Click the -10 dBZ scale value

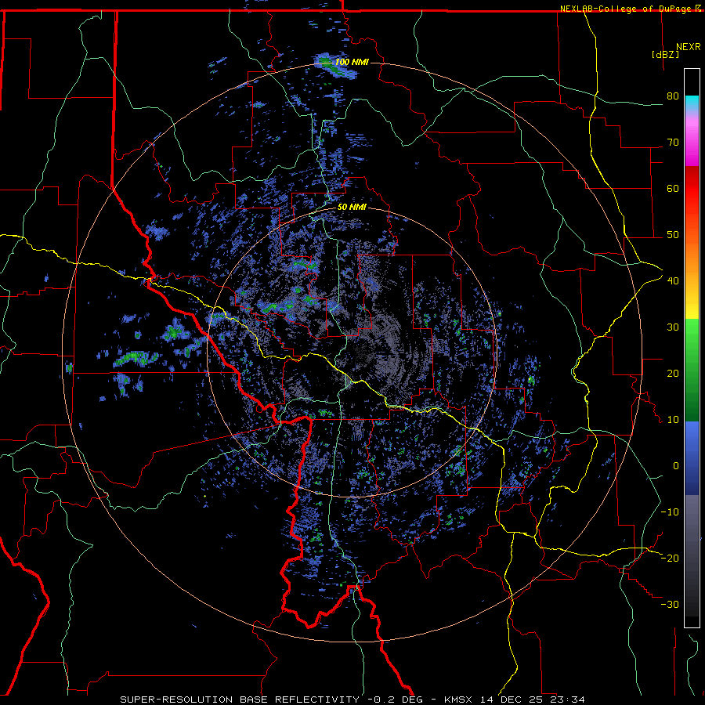pyautogui.click(x=670, y=512)
